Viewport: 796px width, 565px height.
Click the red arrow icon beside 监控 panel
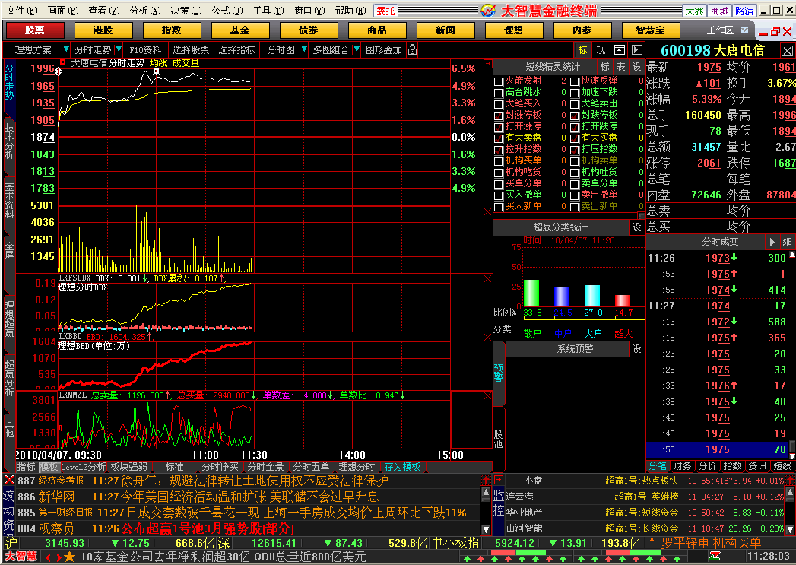click(x=499, y=479)
